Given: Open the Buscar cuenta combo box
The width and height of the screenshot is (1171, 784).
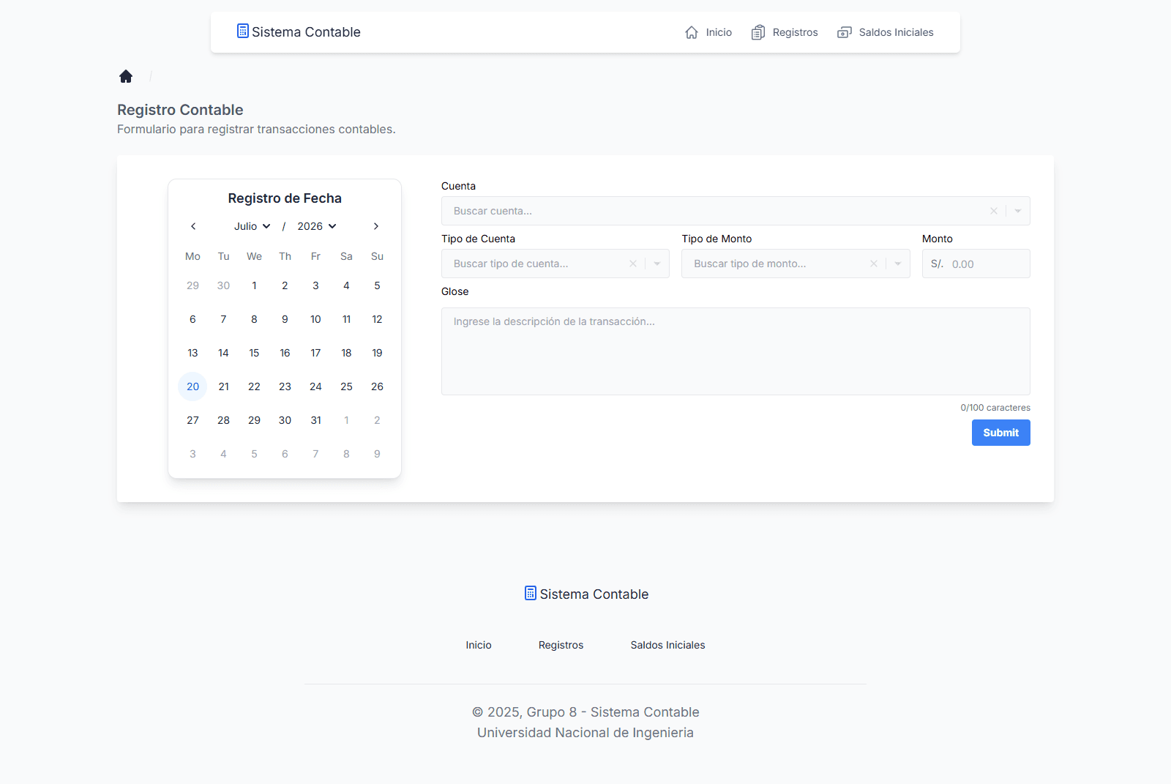Looking at the screenshot, I should [736, 211].
